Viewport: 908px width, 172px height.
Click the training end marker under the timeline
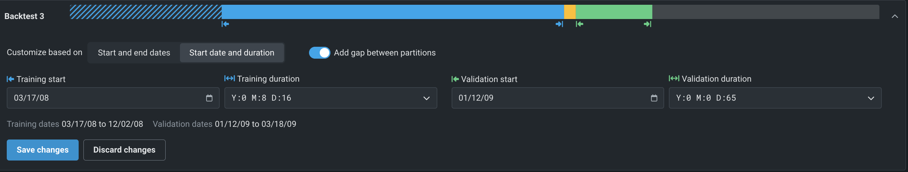pos(559,24)
